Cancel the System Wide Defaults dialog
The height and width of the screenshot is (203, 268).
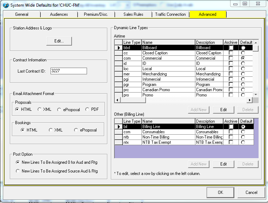(x=251, y=192)
